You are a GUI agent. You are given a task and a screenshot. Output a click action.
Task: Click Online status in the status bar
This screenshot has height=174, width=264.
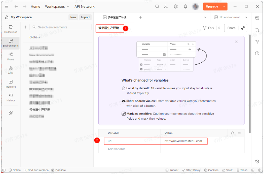(15, 170)
